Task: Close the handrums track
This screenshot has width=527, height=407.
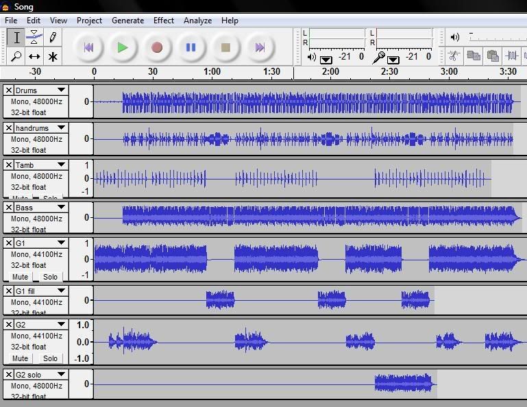Action: click(x=9, y=127)
